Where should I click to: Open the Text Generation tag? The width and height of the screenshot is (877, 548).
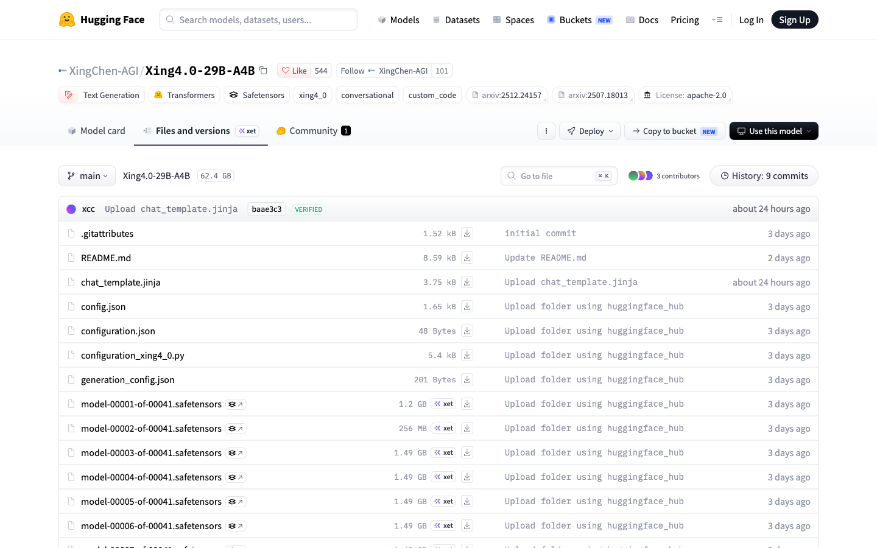(x=102, y=95)
